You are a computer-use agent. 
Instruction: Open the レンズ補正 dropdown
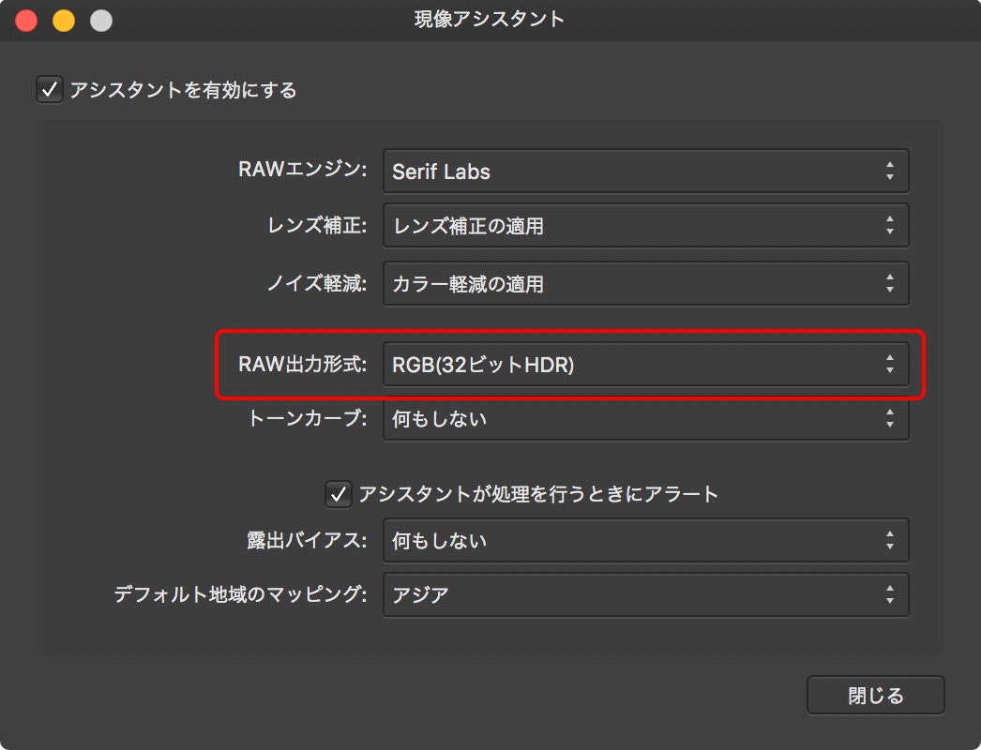click(645, 225)
